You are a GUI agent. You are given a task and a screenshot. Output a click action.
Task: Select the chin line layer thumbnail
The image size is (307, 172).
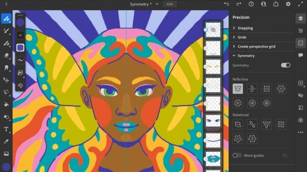(x=213, y=141)
